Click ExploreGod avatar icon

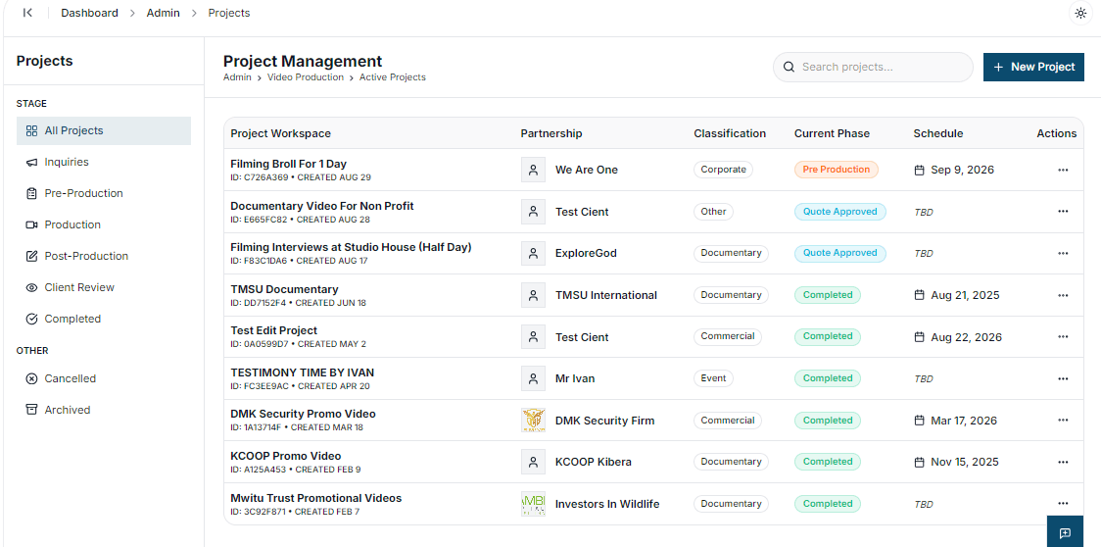(533, 253)
